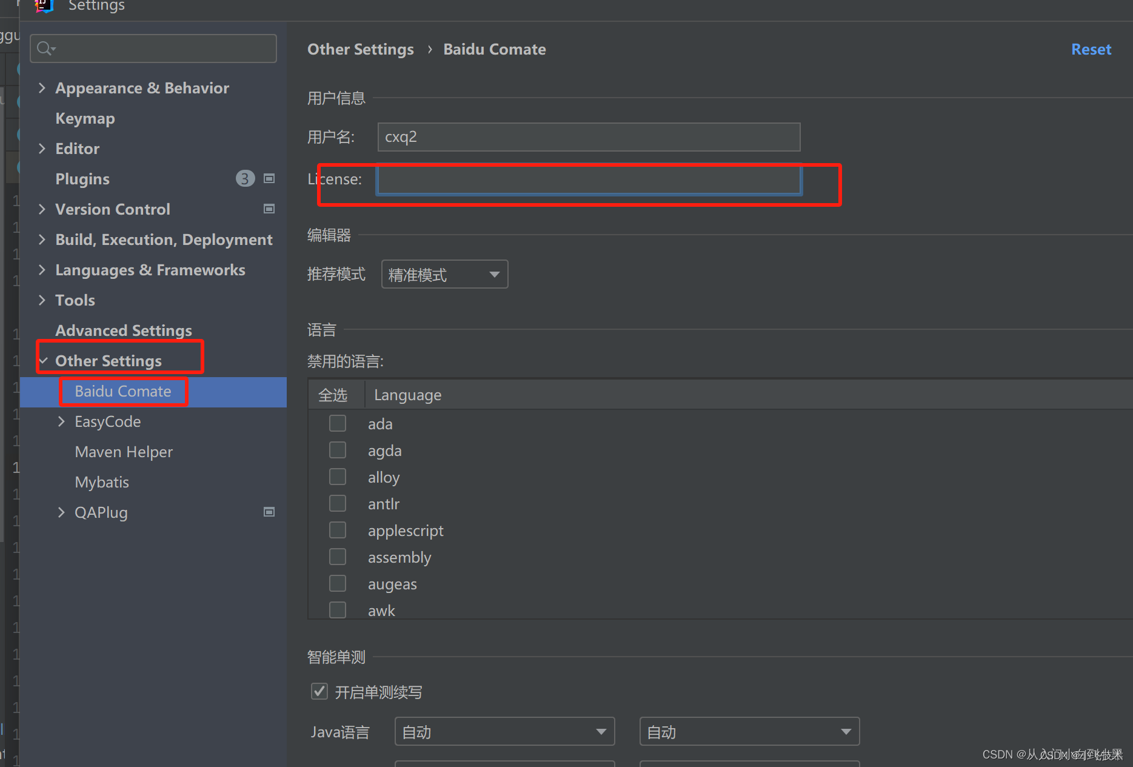Open Advanced Settings page
The width and height of the screenshot is (1133, 767).
(x=124, y=330)
